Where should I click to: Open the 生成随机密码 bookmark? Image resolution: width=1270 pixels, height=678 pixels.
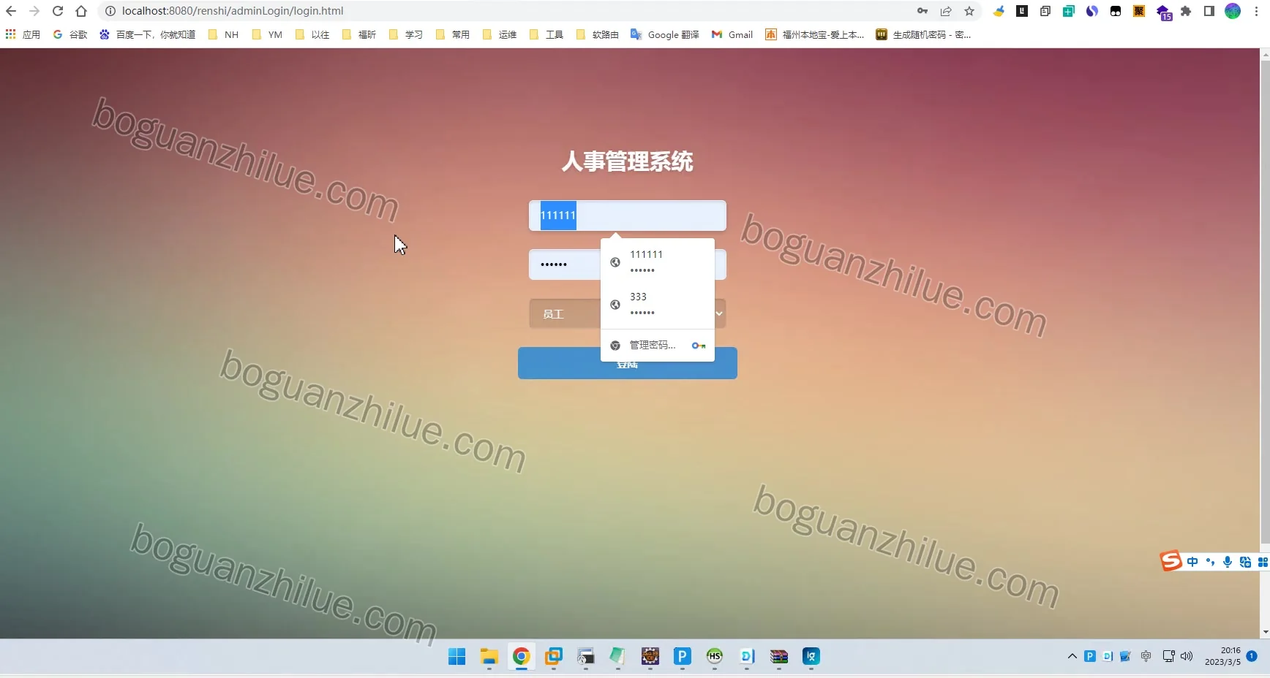pos(923,34)
